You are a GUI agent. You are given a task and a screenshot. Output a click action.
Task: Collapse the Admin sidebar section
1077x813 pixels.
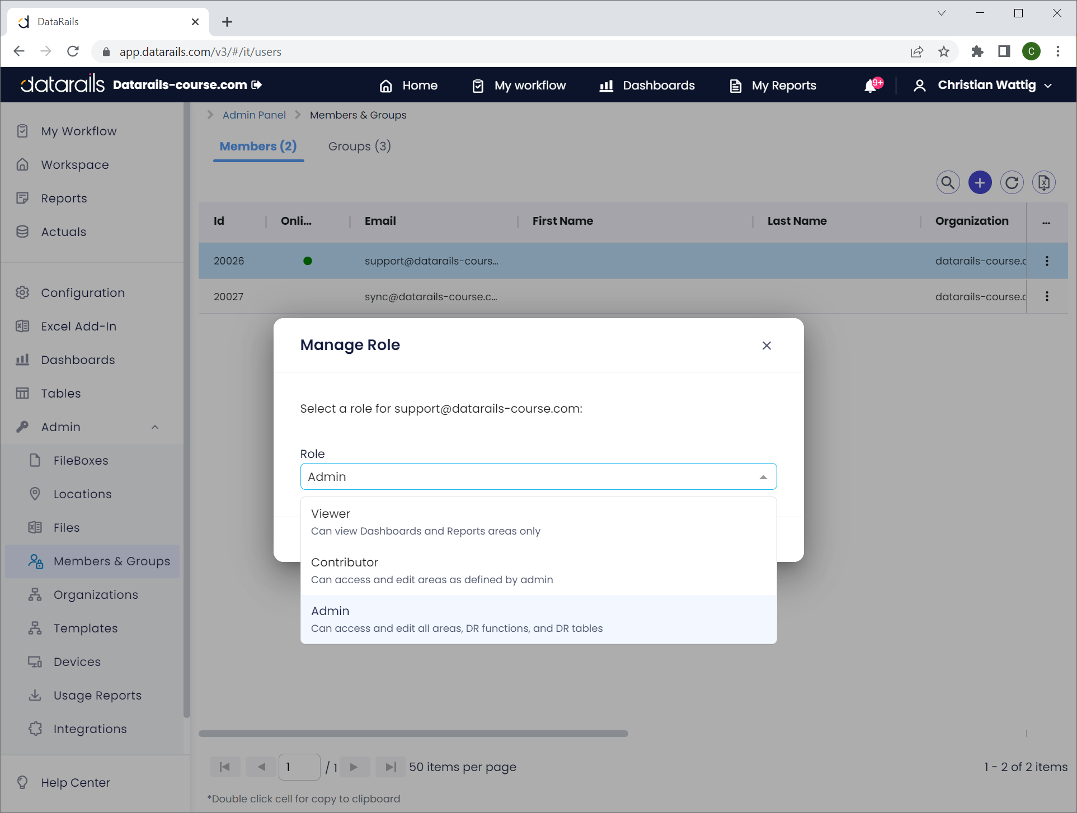pyautogui.click(x=155, y=427)
